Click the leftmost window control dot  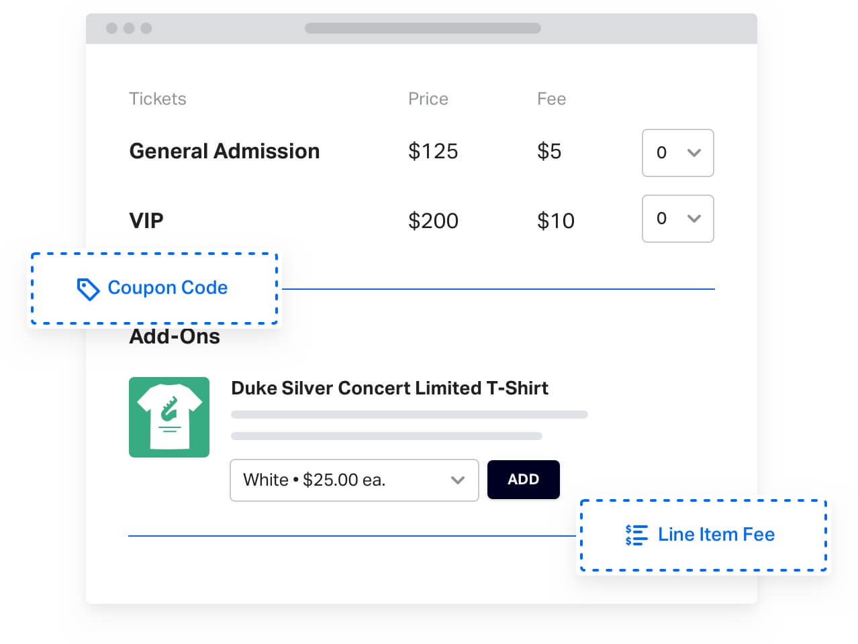pos(111,28)
